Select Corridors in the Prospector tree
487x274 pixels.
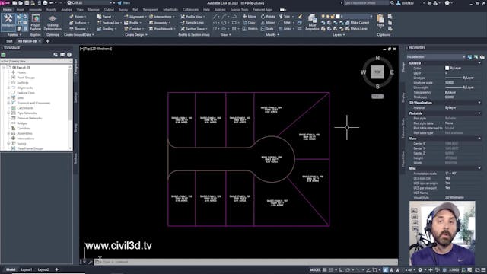tap(24, 129)
